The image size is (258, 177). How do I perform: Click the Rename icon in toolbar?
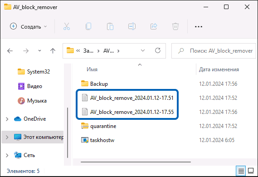coord(132,26)
